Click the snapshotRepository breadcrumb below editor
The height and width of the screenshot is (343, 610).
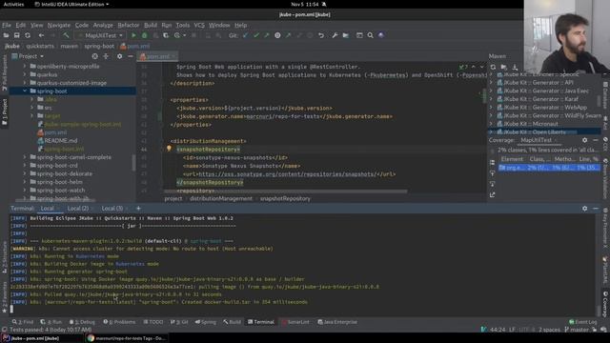coord(285,199)
